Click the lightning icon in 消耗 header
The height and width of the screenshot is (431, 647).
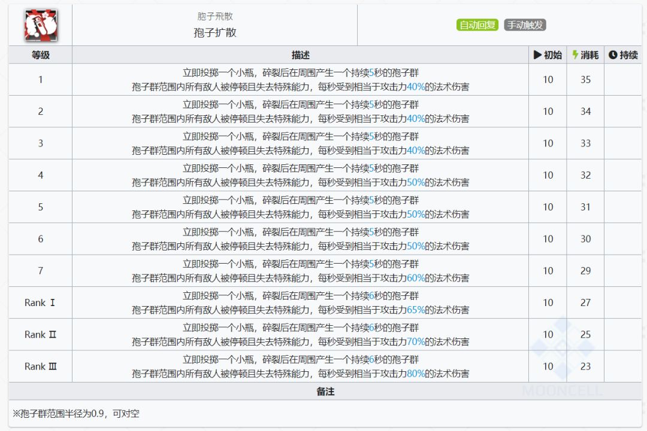tap(575, 55)
